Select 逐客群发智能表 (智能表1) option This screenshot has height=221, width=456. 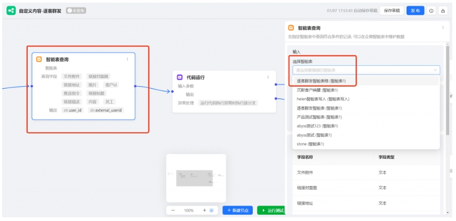tap(366, 108)
